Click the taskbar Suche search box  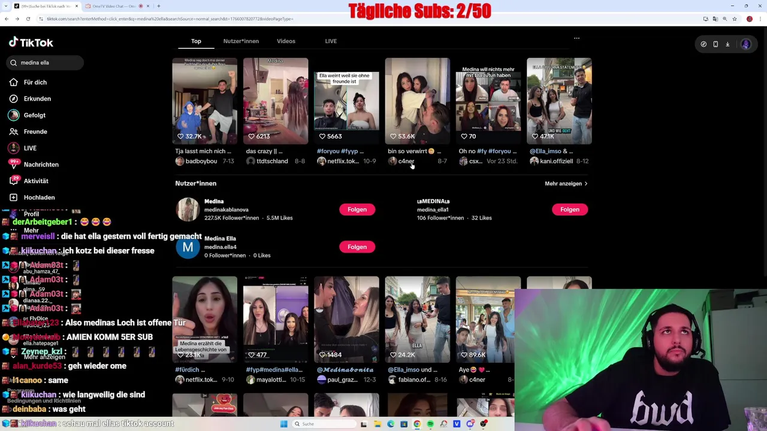click(x=324, y=424)
